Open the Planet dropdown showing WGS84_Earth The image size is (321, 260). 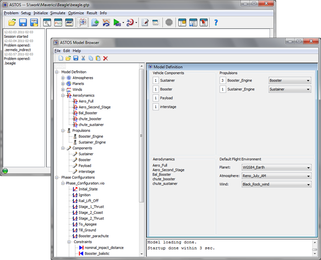pos(277,168)
